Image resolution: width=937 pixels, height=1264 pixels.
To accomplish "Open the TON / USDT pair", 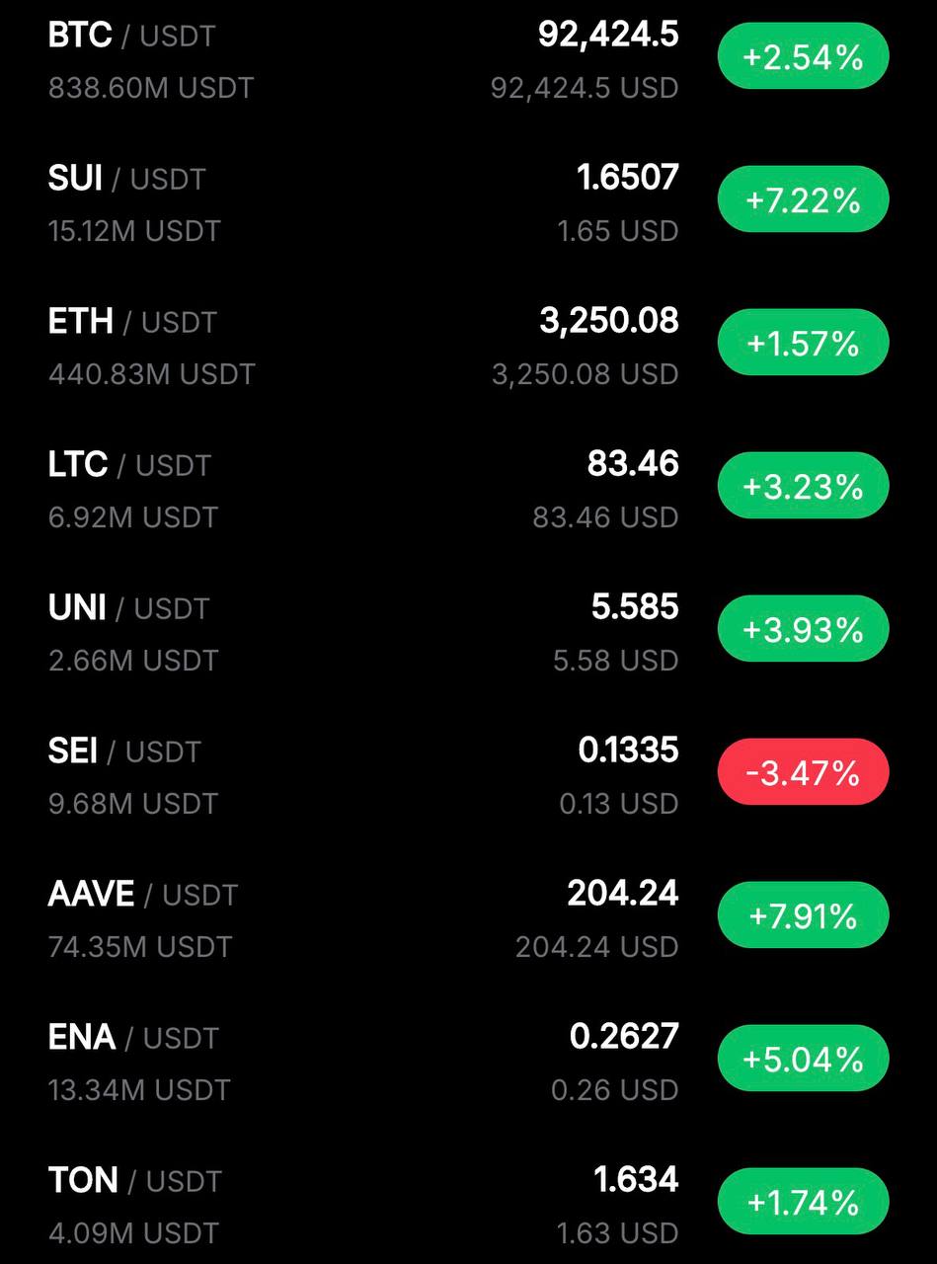I will tap(134, 1181).
